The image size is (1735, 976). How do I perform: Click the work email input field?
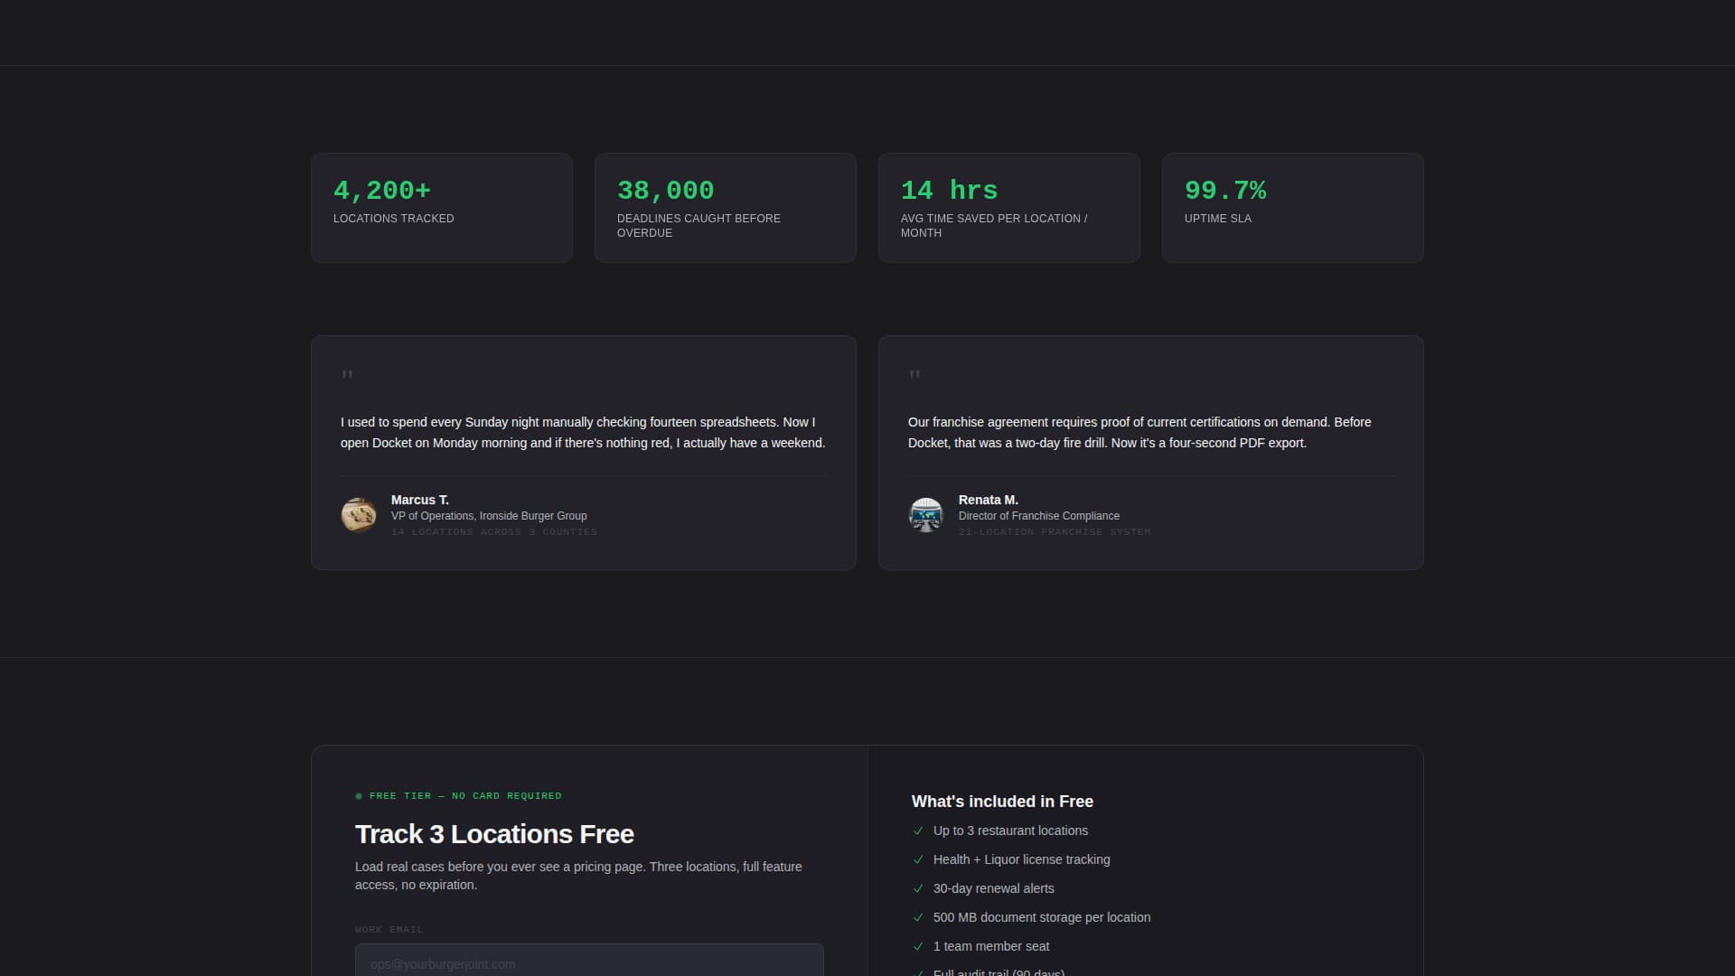tap(588, 963)
